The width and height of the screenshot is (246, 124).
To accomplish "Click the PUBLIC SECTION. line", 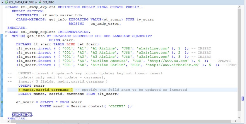I will [x=28, y=11].
